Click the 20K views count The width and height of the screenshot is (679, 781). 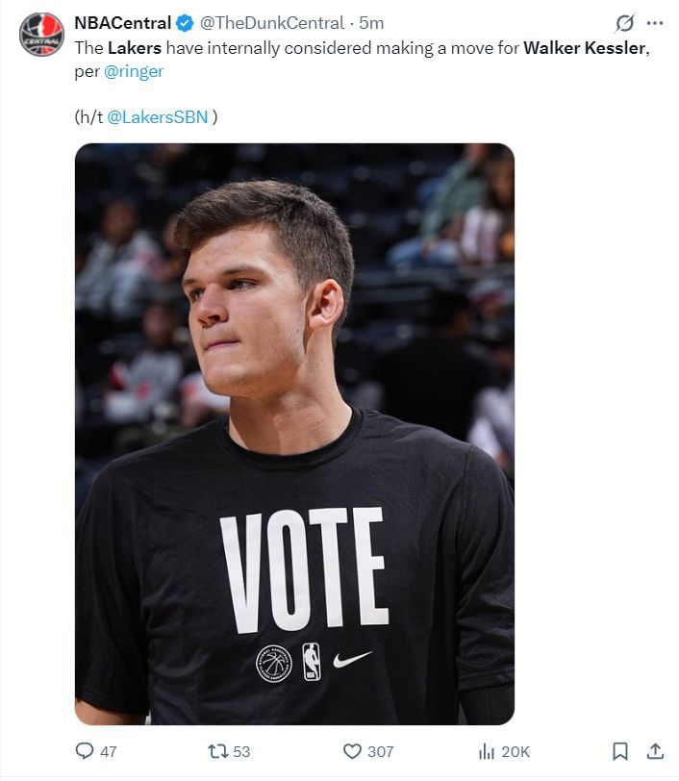click(x=516, y=751)
